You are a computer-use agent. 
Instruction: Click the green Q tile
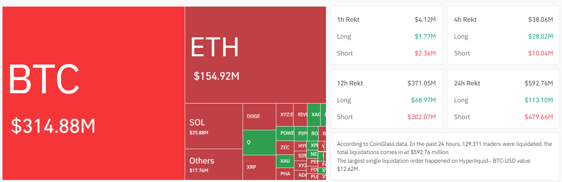259,142
